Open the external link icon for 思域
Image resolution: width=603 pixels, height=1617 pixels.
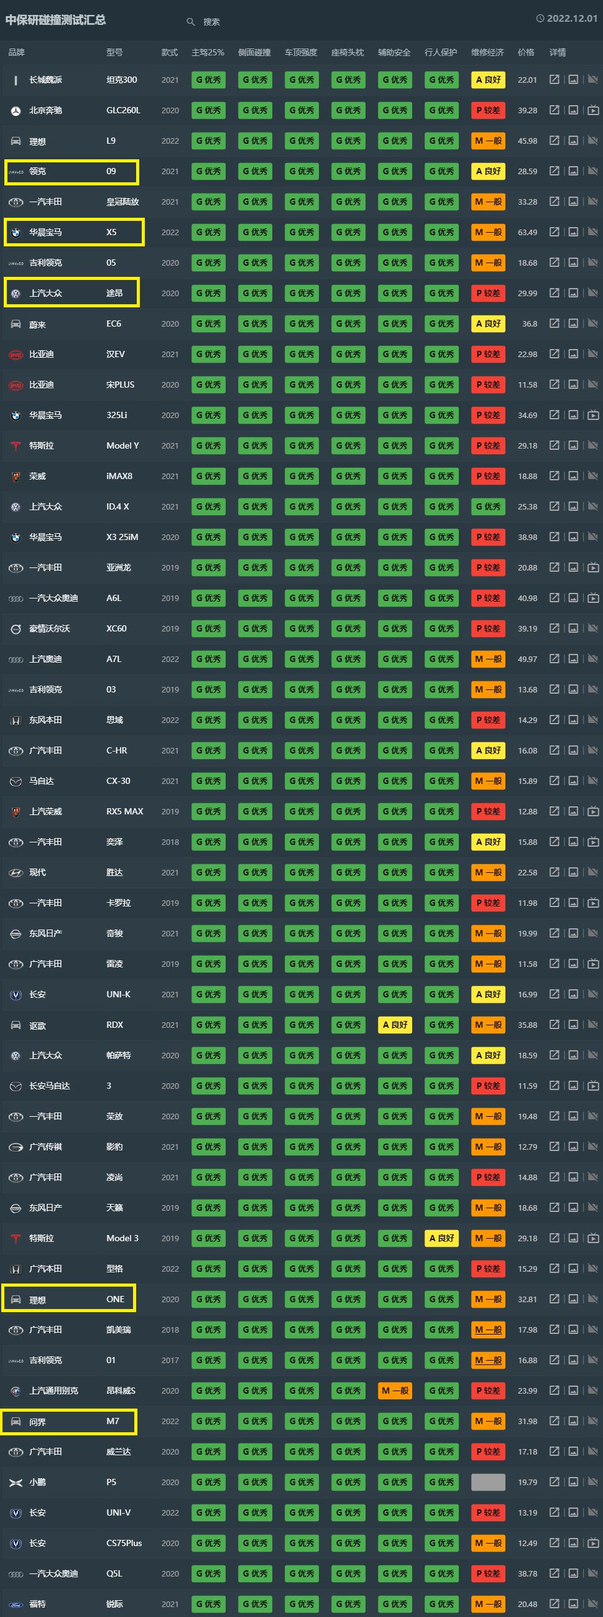tap(554, 720)
